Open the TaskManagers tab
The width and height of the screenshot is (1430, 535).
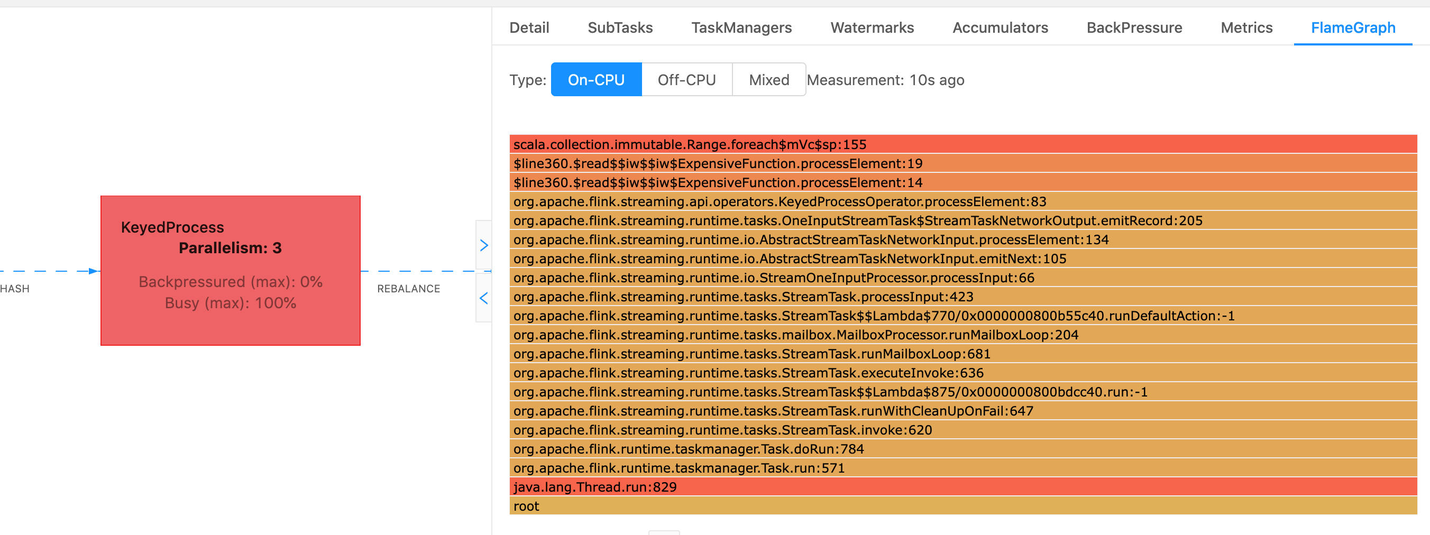point(741,27)
